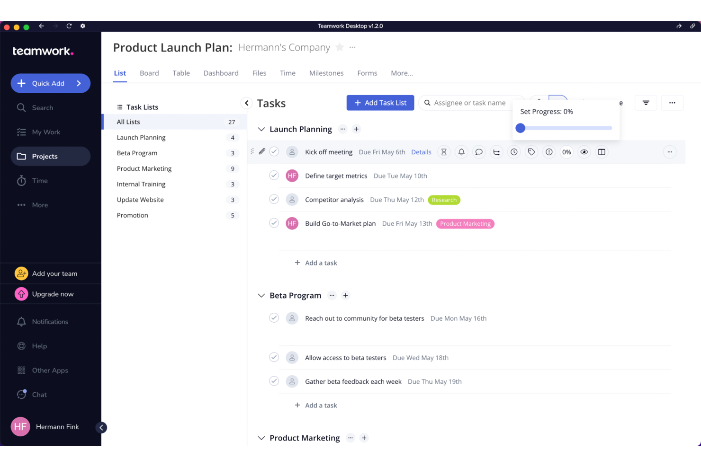Open the Files tab
Viewport: 701px width, 467px height.
click(259, 73)
